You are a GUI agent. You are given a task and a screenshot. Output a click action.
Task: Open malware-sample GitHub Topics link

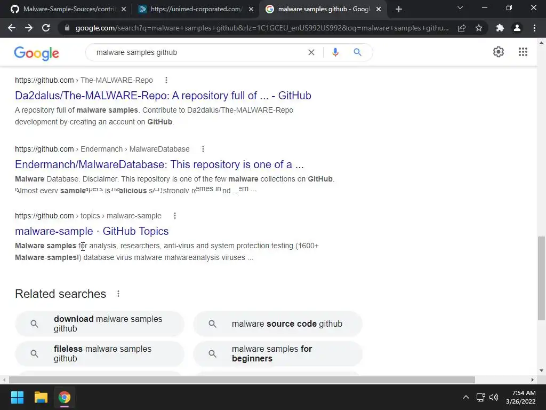(92, 231)
